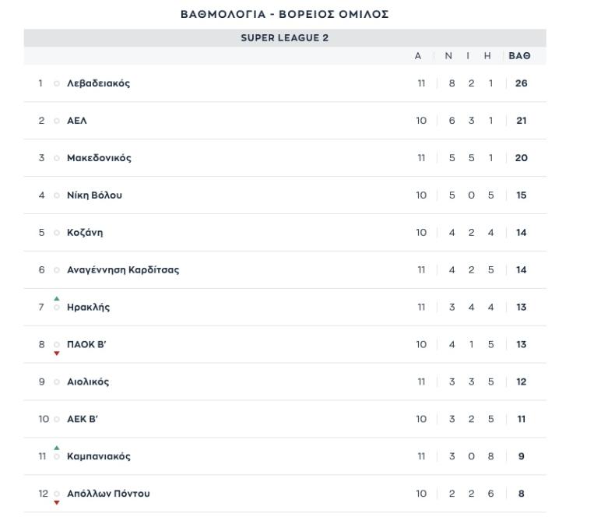
Task: Click the circle icon next to Νίκη Βόλου
Action: pos(57,195)
